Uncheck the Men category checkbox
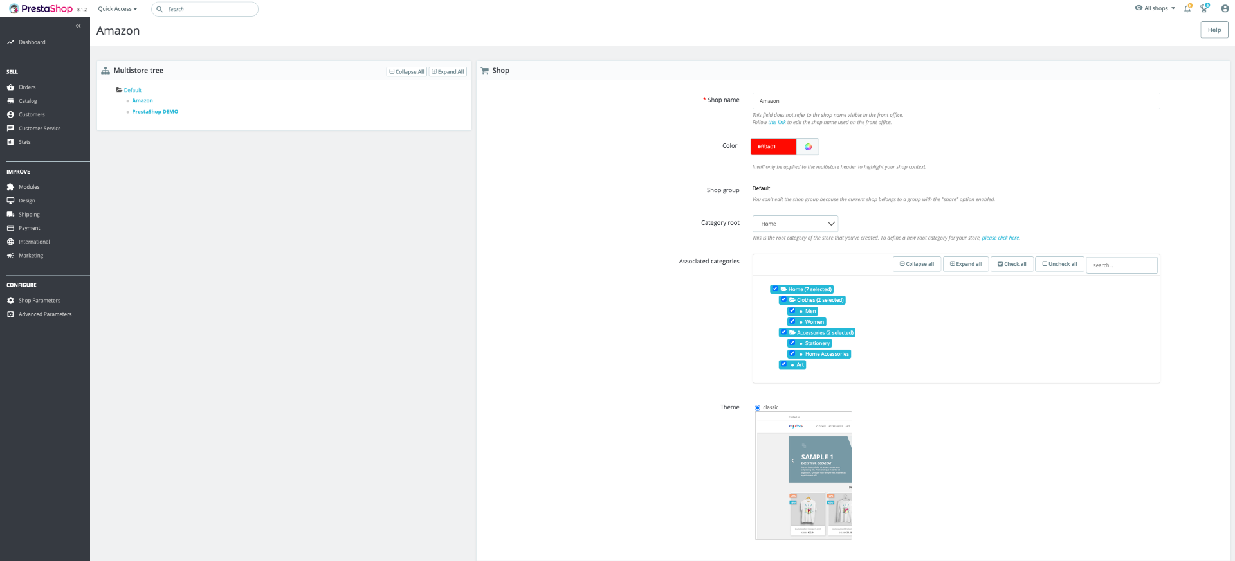Screen dimensions: 1235x561 (792, 311)
